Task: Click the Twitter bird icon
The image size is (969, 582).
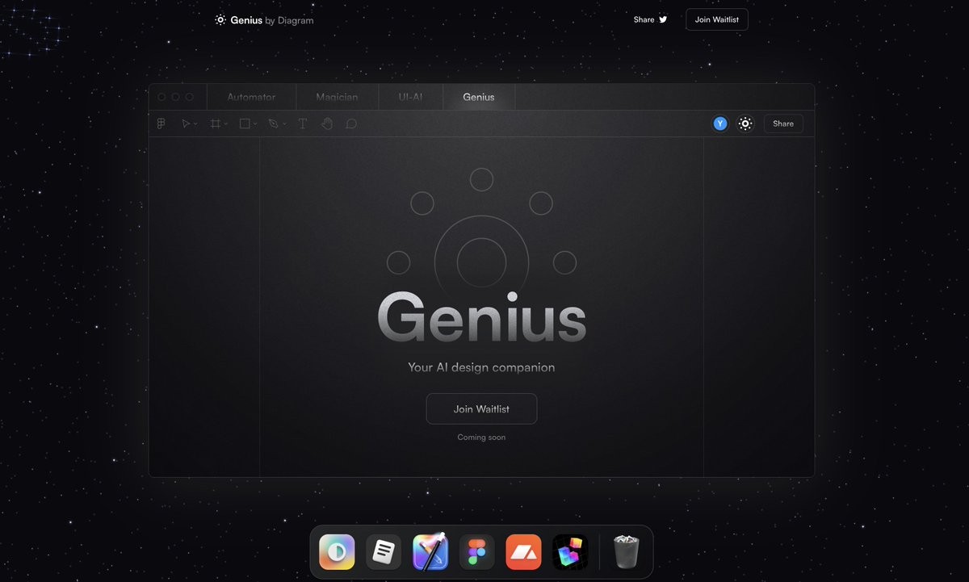Action: coord(663,19)
